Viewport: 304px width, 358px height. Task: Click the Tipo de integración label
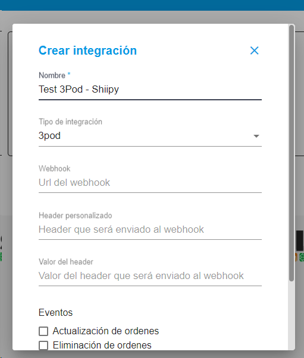[70, 122]
